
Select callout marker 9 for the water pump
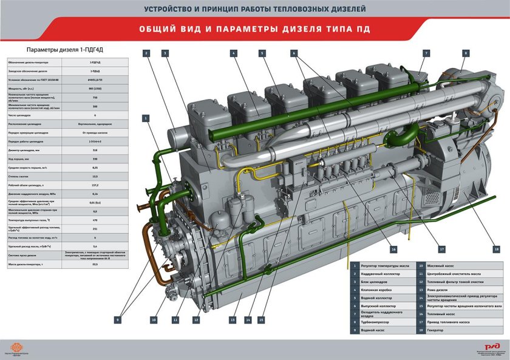point(118,319)
